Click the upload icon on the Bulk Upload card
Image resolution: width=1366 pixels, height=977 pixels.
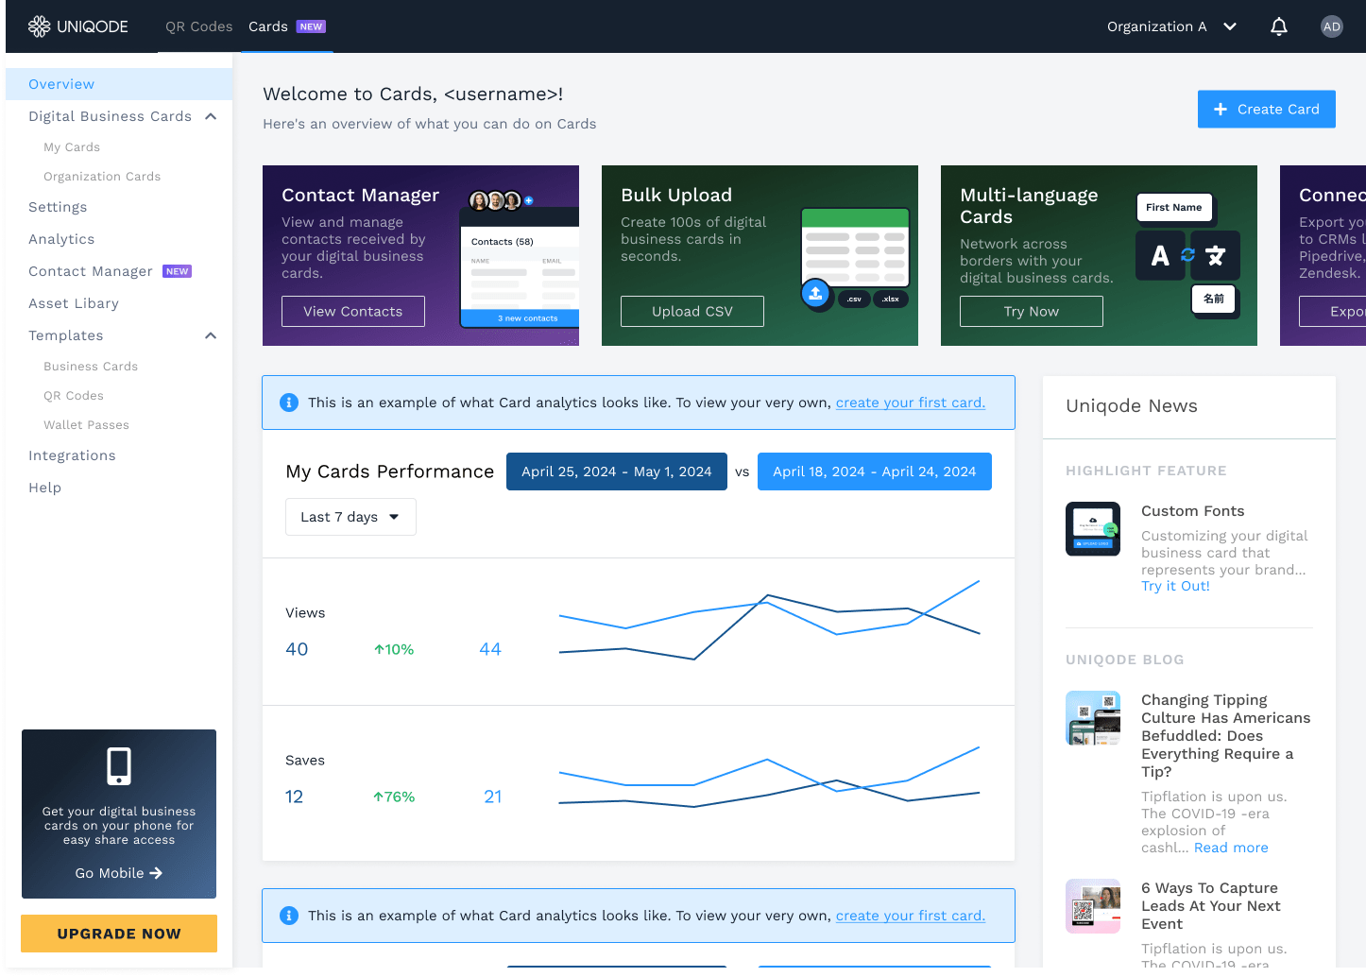(x=815, y=294)
